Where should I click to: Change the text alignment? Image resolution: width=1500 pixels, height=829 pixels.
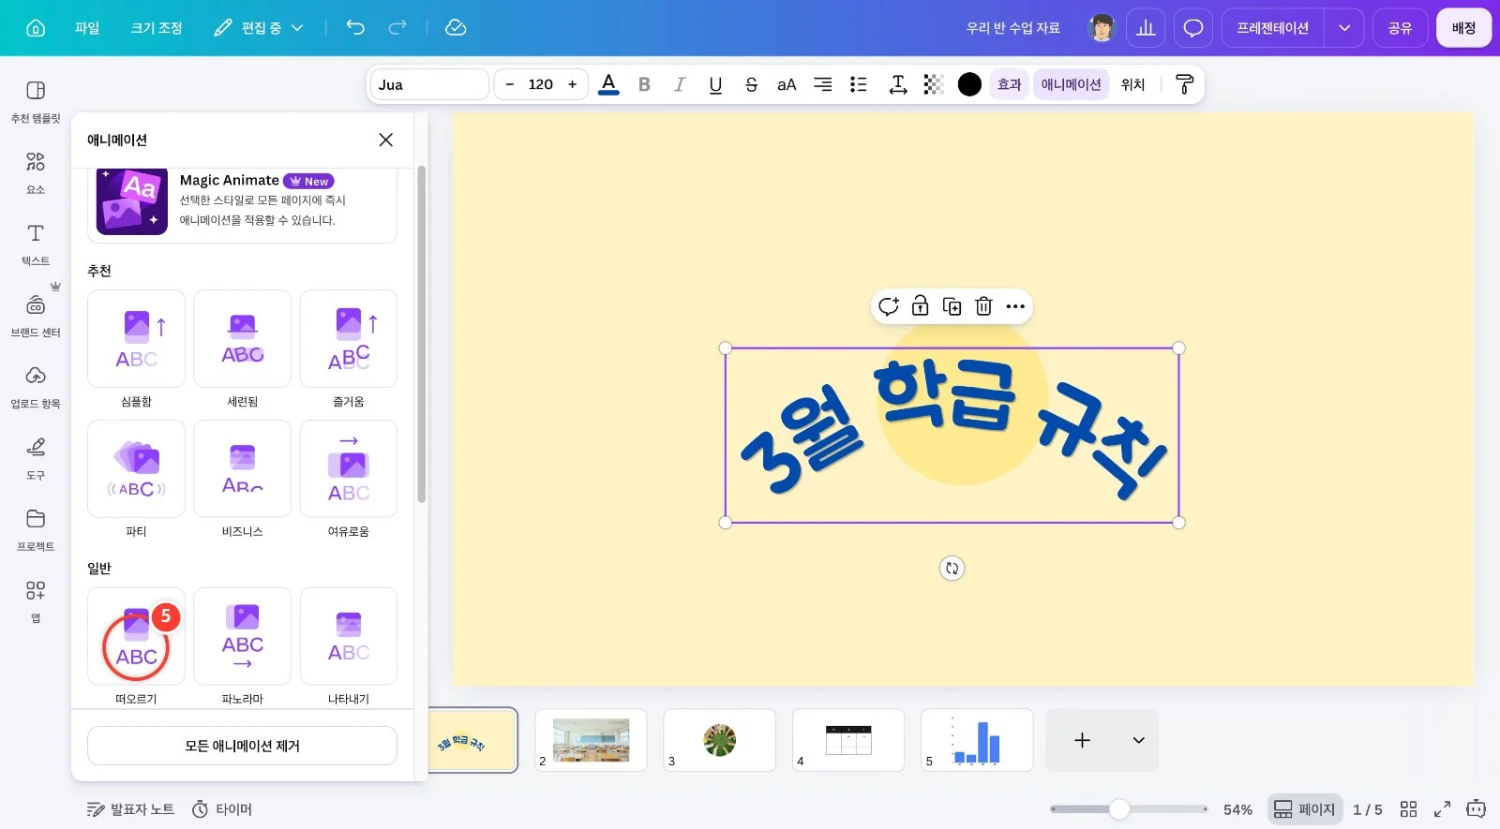pos(822,84)
